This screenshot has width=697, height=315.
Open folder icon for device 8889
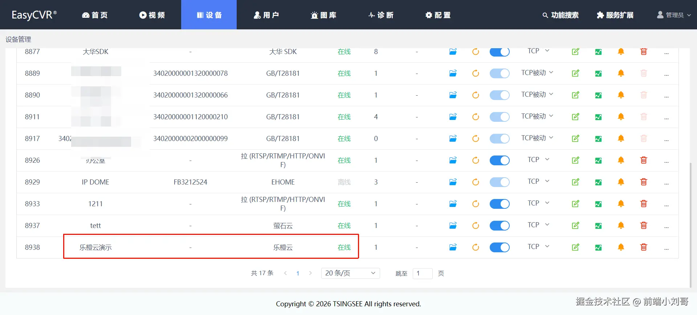coord(453,73)
